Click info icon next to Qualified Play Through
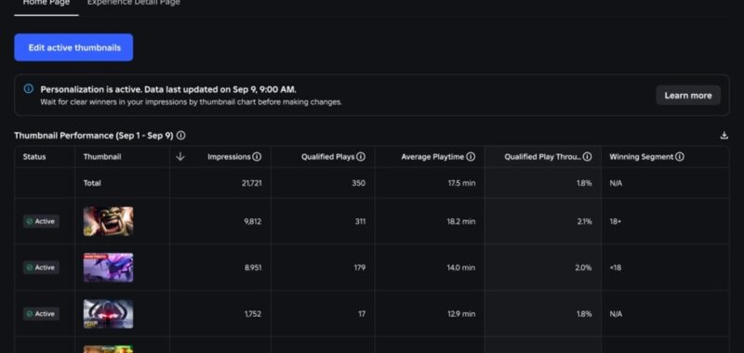This screenshot has width=744, height=353. (587, 157)
